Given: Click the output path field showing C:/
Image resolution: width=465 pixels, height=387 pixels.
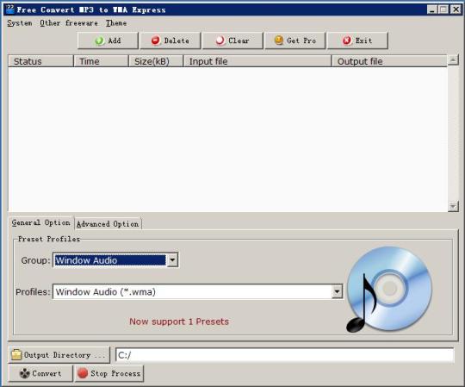Looking at the screenshot, I should (284, 355).
